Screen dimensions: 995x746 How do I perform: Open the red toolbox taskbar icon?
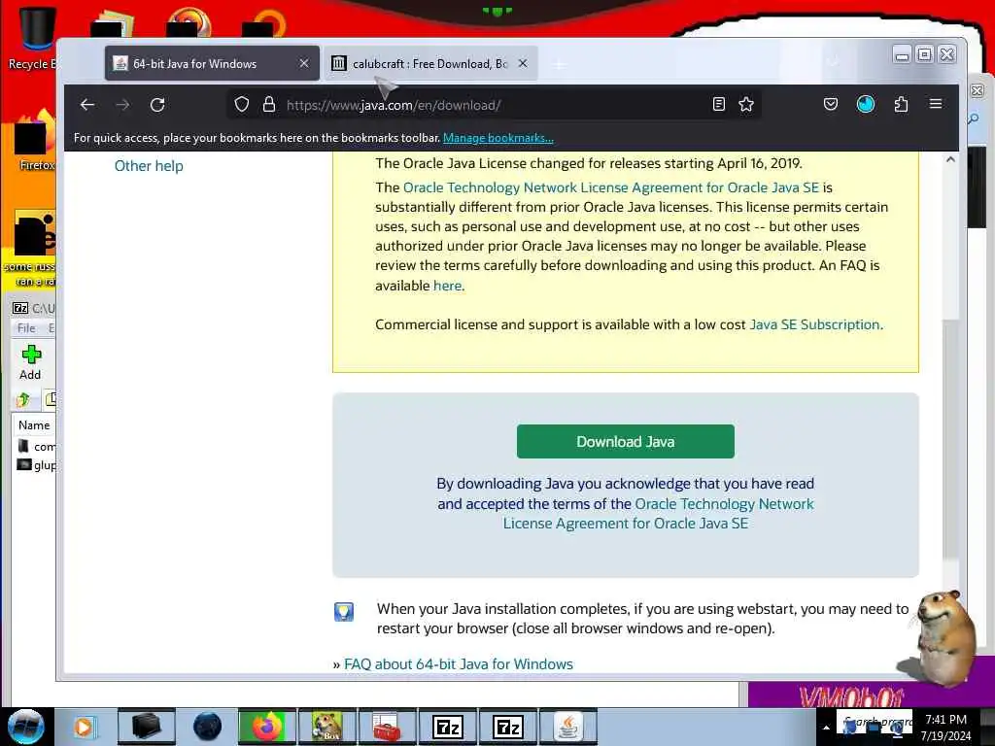[x=387, y=727]
